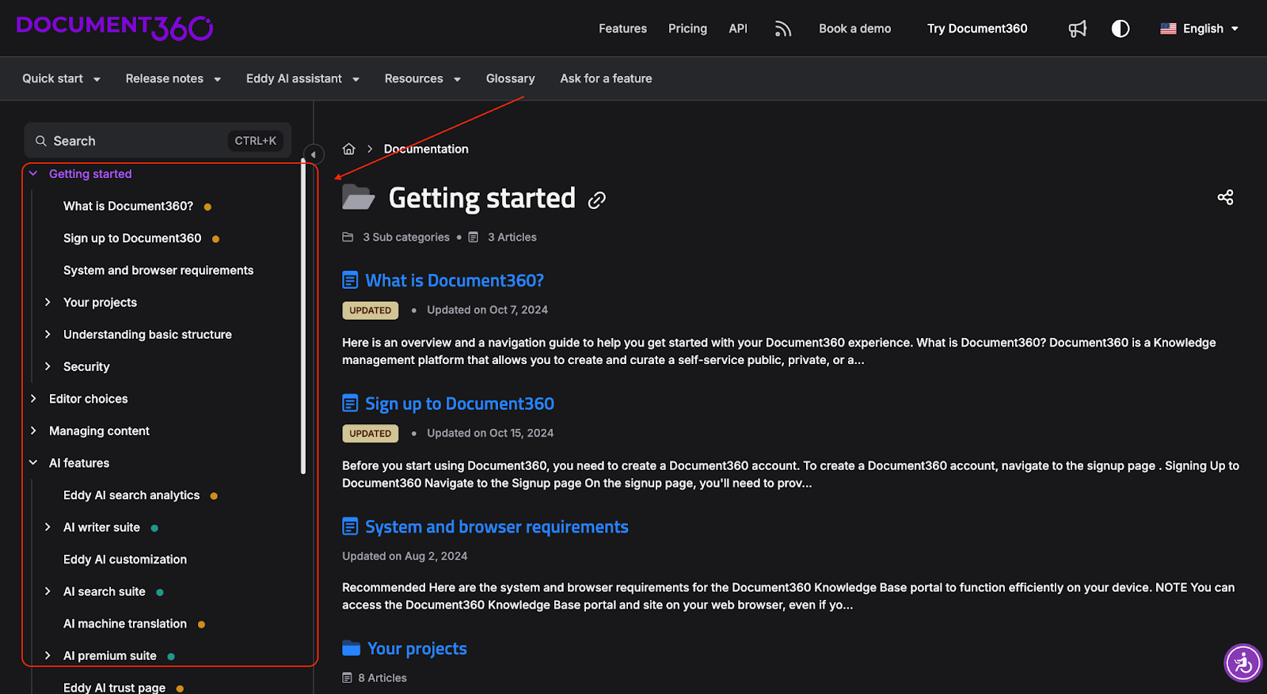Open the Pricing nav link
The height and width of the screenshot is (694, 1267).
(x=687, y=28)
